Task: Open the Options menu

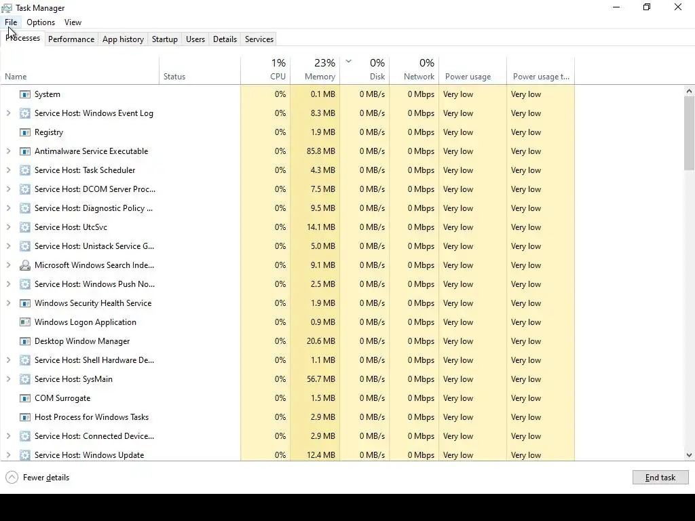Action: coord(41,22)
